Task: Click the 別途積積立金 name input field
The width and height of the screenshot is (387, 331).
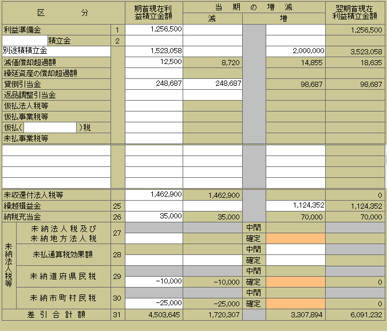Action: tap(56, 51)
